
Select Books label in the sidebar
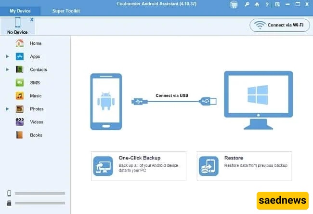[x=36, y=135]
